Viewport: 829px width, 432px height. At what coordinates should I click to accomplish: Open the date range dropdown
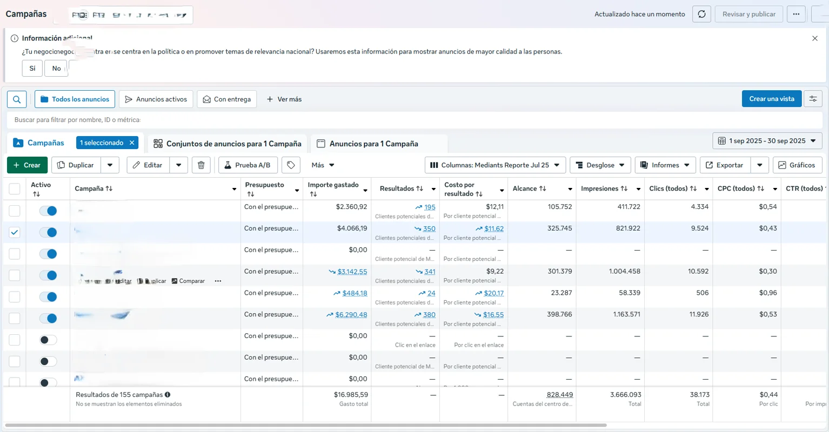pyautogui.click(x=767, y=141)
